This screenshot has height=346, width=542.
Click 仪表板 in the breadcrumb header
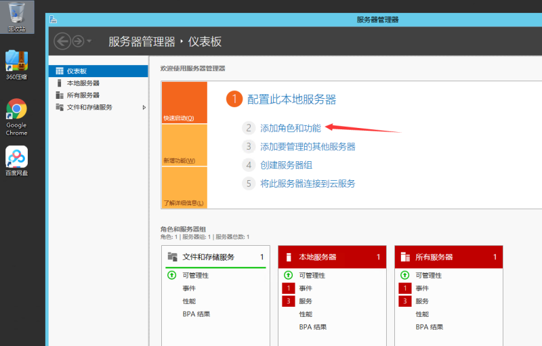pos(205,42)
